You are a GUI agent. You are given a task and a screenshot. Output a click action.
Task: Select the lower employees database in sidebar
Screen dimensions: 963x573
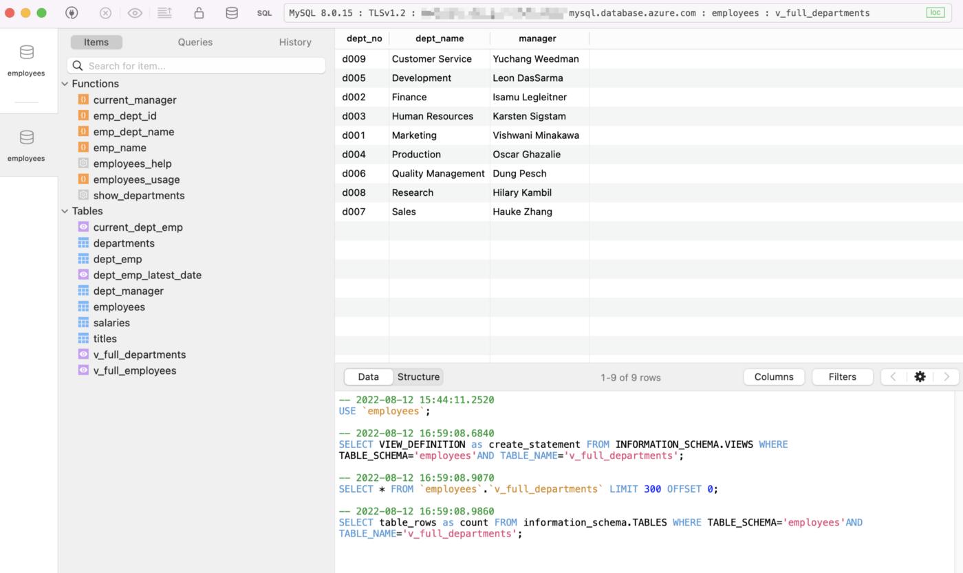point(27,145)
